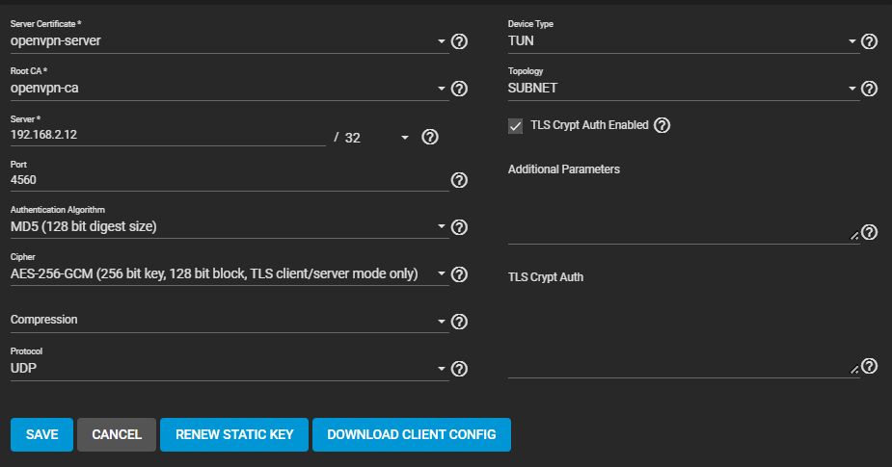Open help icon for Device Type
The image size is (892, 467).
click(869, 41)
